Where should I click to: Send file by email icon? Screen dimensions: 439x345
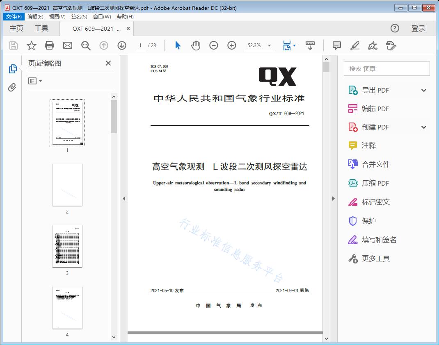pos(68,45)
